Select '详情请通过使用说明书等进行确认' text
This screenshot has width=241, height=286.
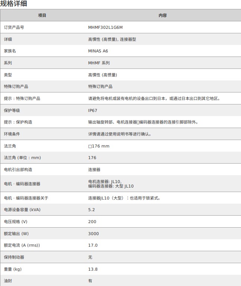(x=120, y=134)
